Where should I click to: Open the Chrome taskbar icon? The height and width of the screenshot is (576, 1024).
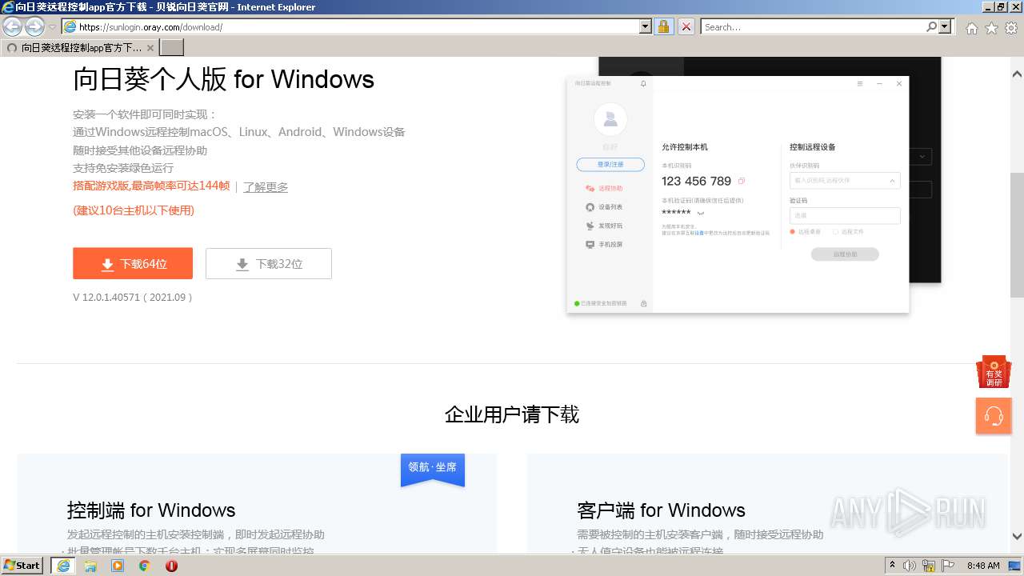[144, 566]
